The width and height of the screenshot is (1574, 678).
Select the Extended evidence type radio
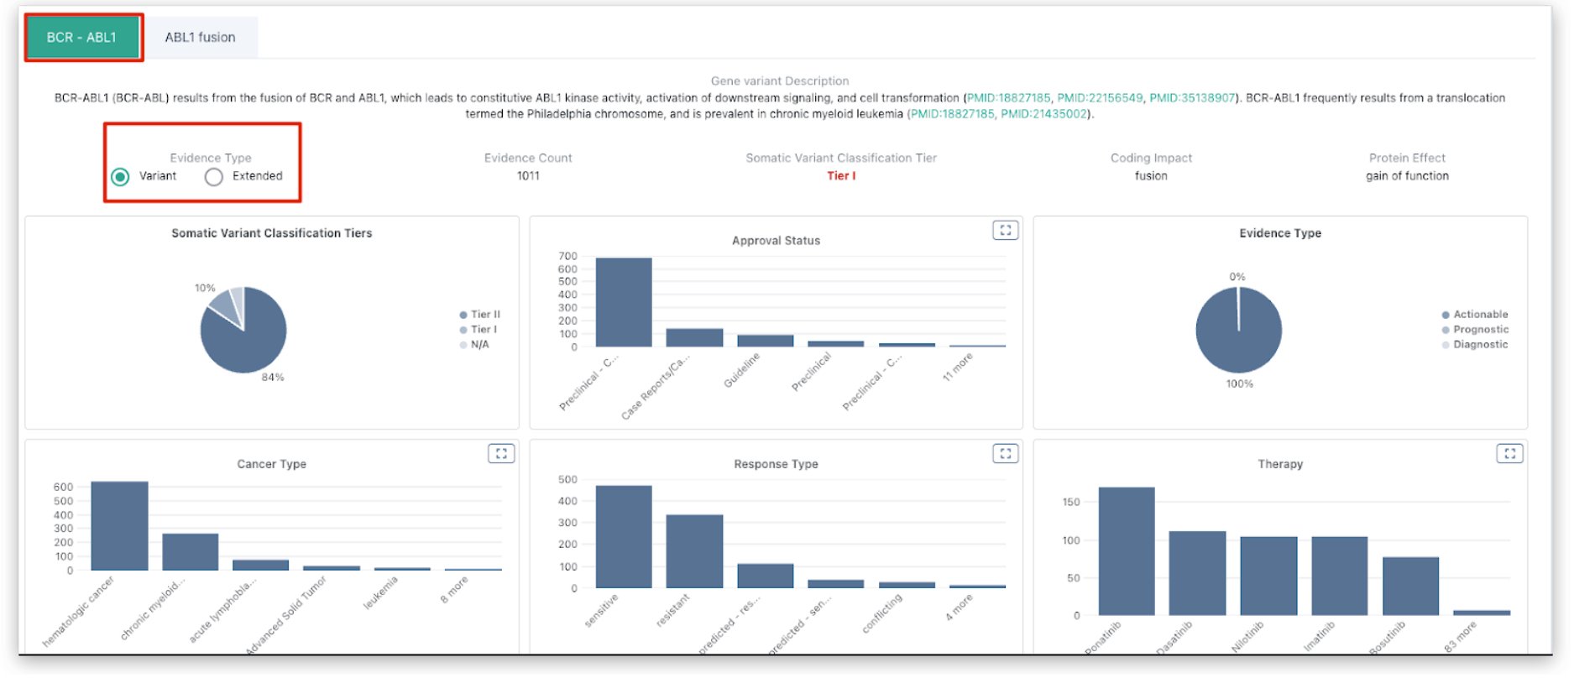214,176
